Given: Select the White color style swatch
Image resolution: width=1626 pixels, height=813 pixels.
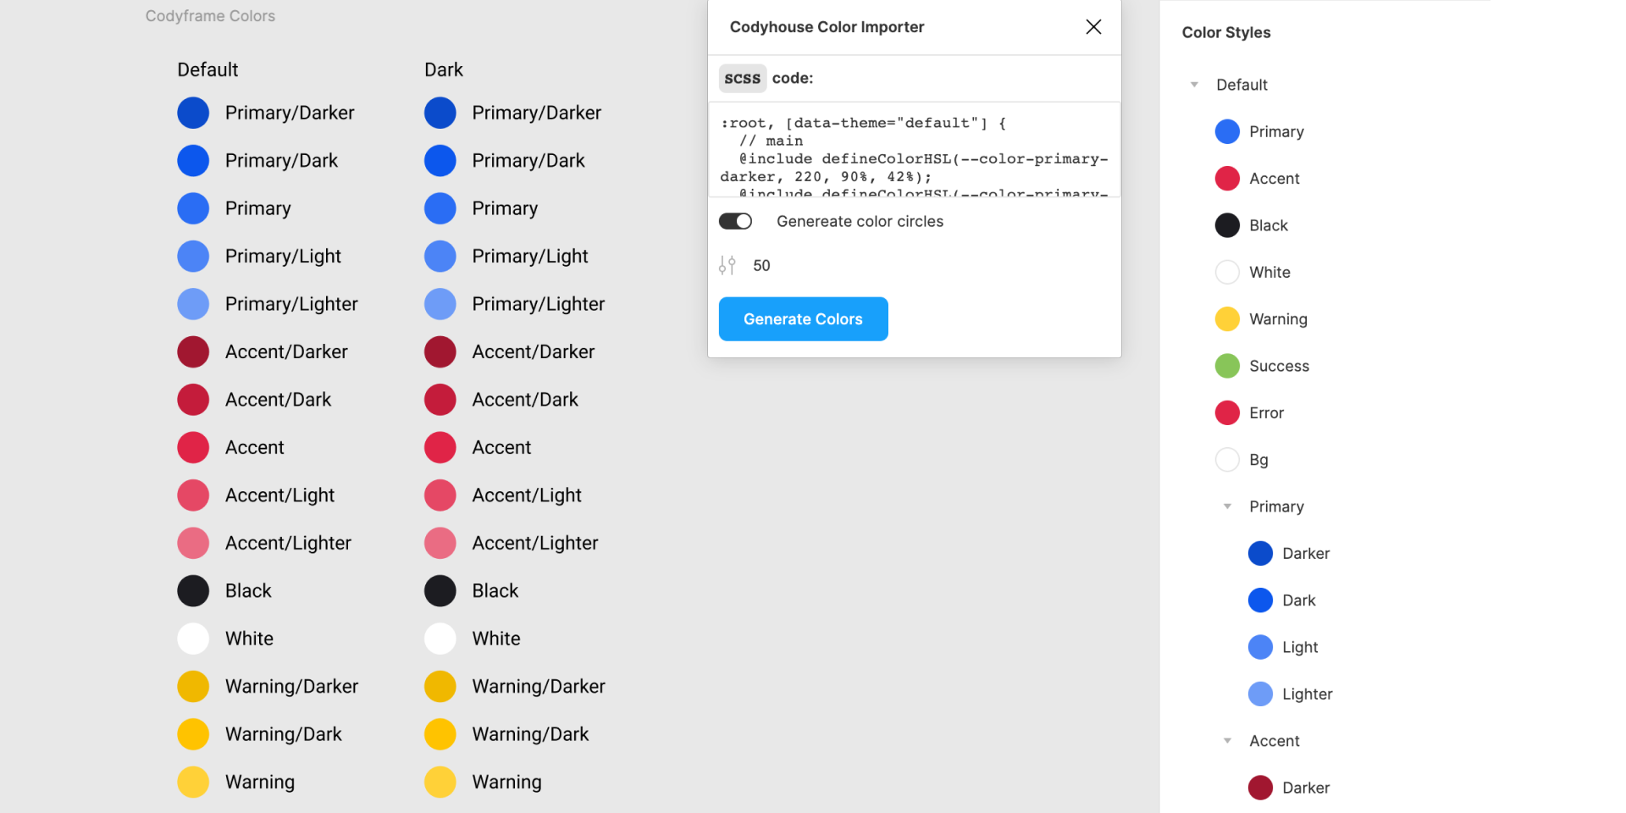Looking at the screenshot, I should (x=1227, y=272).
